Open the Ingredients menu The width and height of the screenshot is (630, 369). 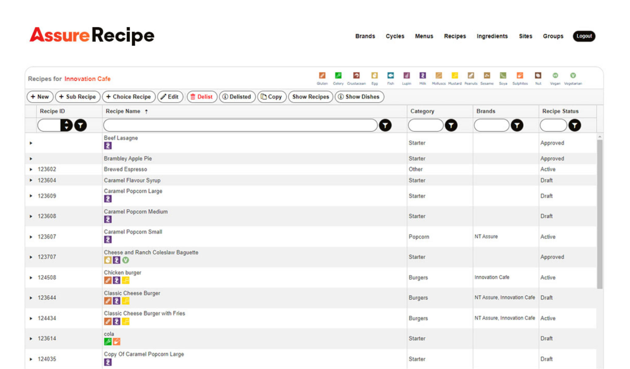pyautogui.click(x=492, y=36)
